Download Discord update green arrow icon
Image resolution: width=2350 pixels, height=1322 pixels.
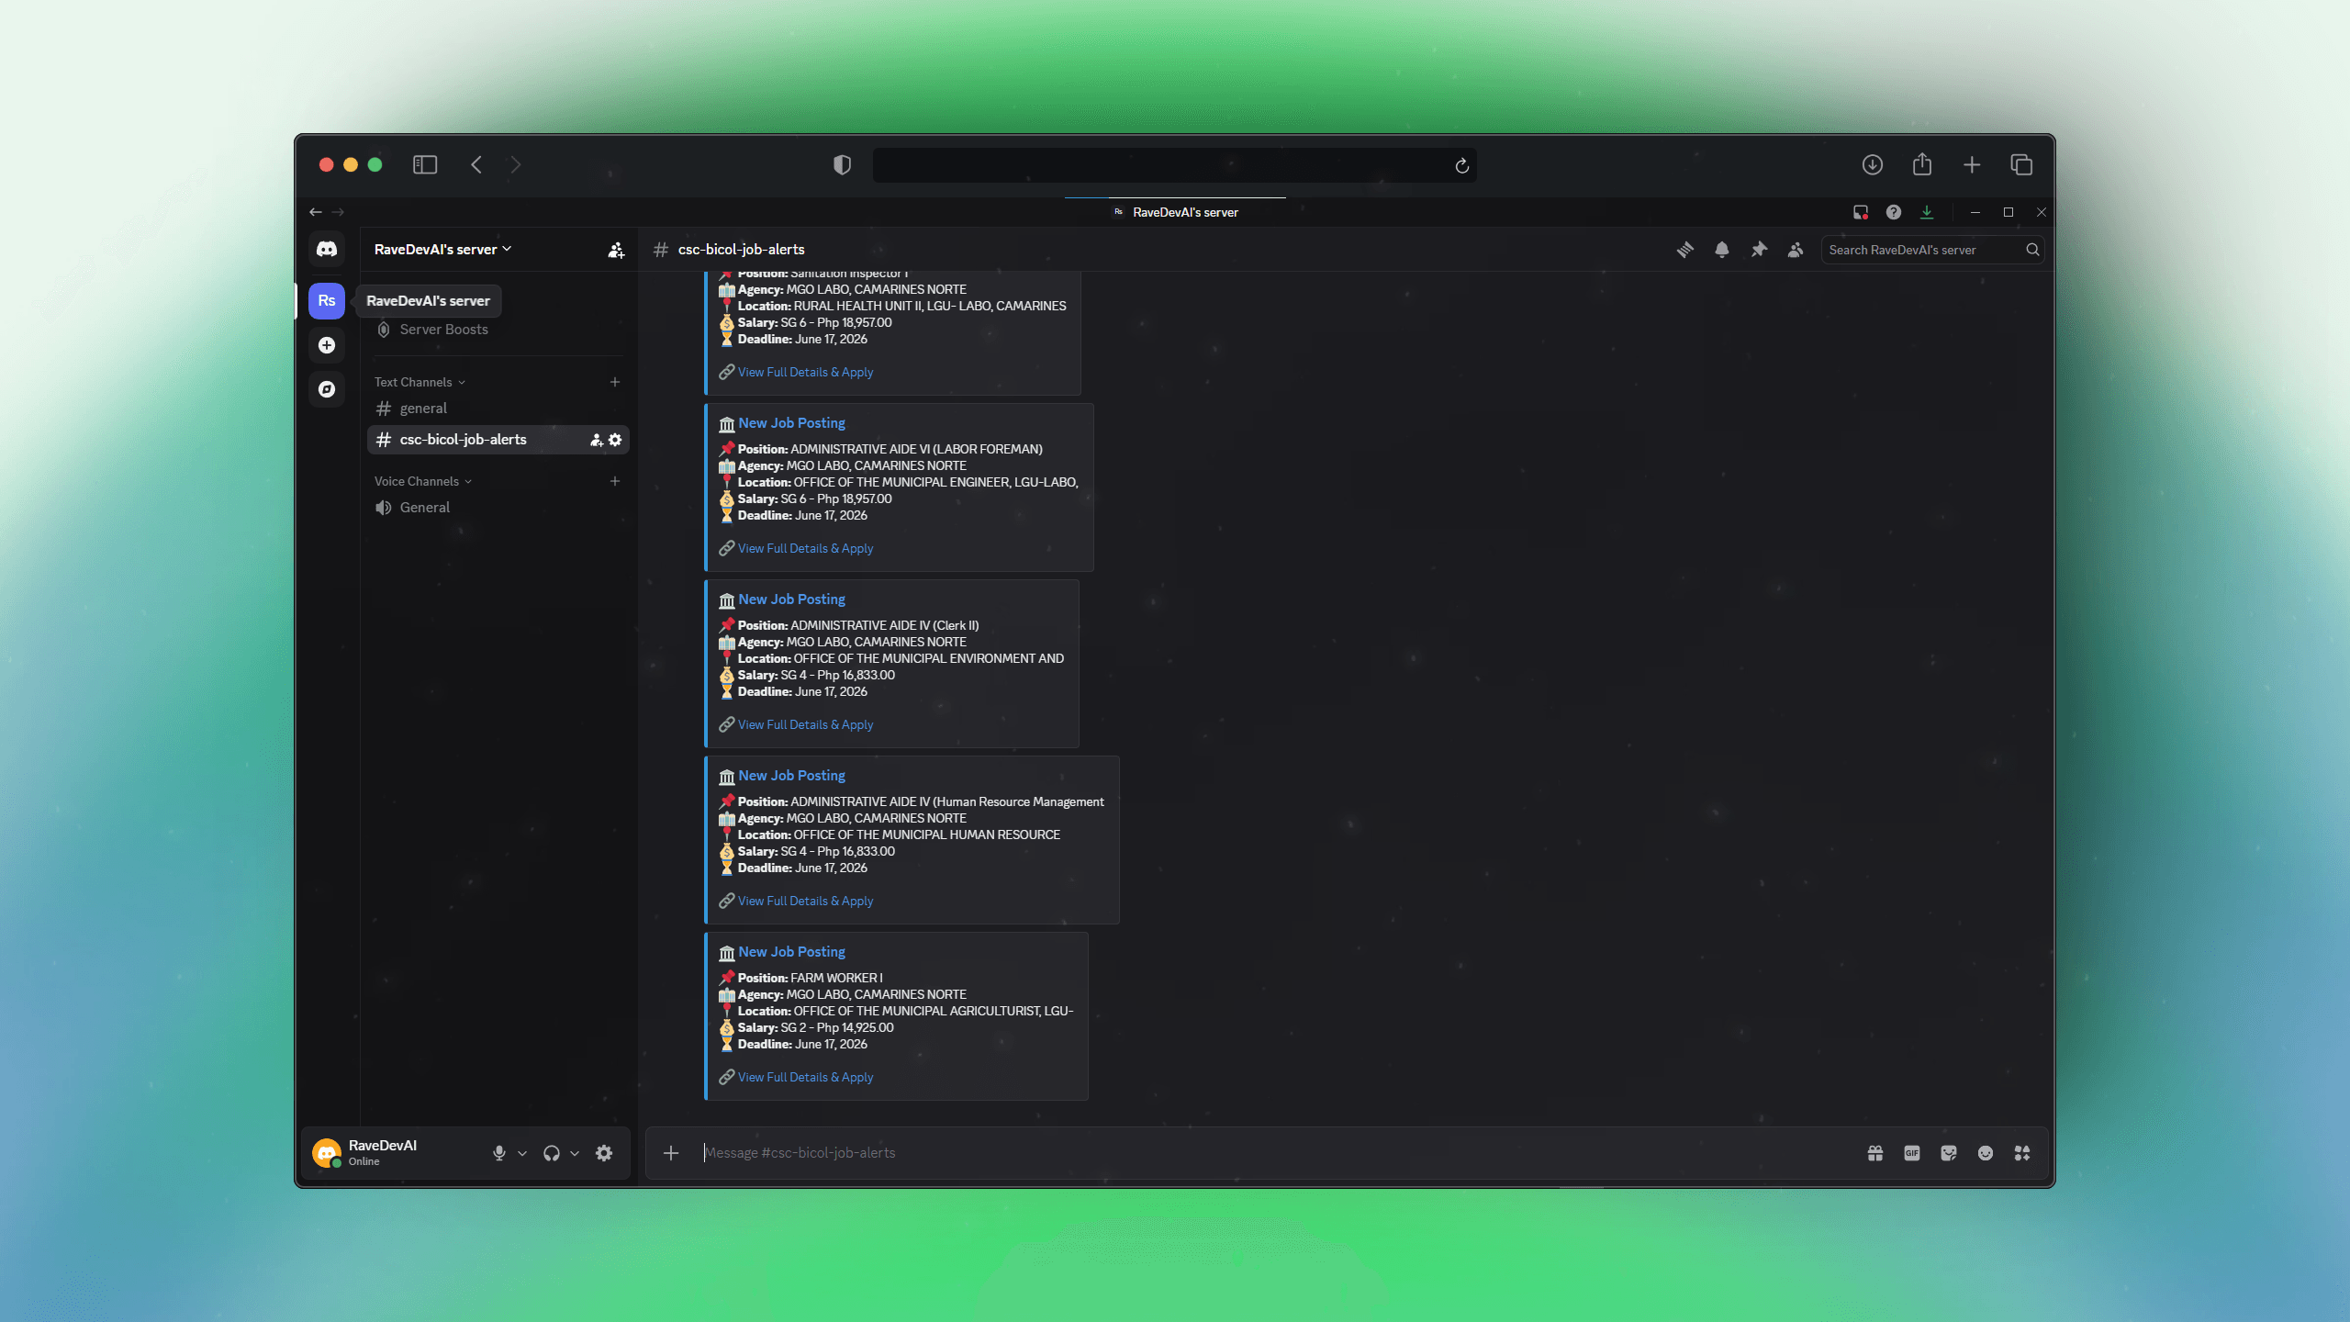click(x=1927, y=212)
